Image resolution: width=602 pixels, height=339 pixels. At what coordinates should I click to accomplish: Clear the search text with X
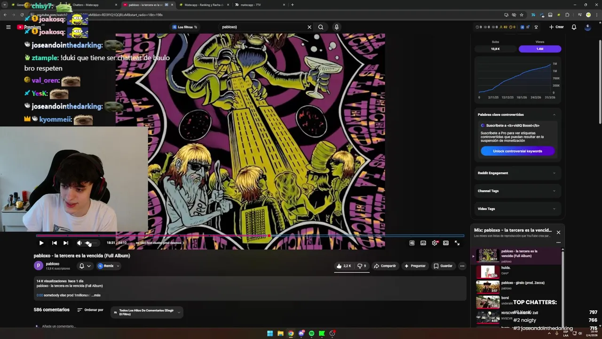coord(309,27)
